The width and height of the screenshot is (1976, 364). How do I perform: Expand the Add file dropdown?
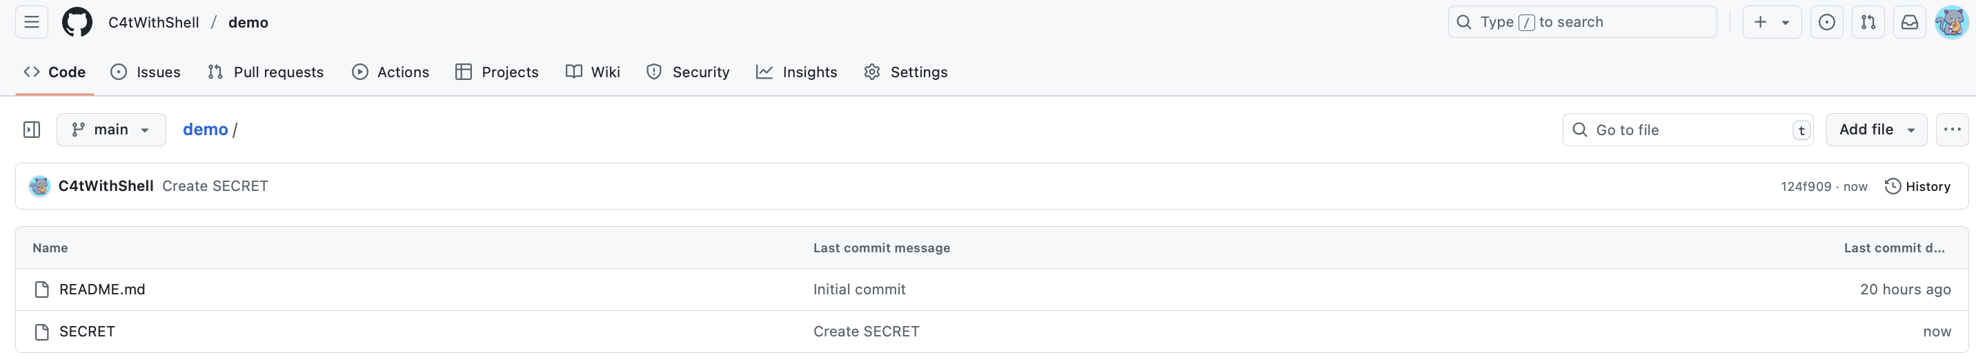1876,130
